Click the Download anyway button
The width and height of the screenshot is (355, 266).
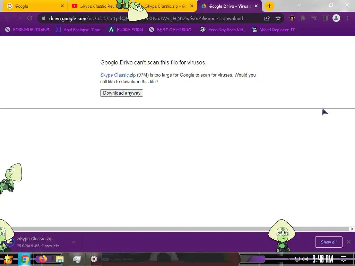point(122,93)
